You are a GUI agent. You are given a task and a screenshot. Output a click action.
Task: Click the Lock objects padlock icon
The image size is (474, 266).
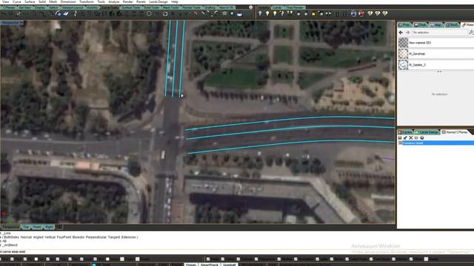(x=298, y=13)
